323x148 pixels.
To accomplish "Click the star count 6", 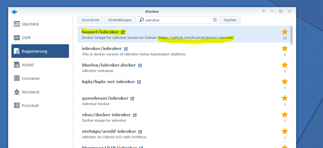I will pos(285,55).
